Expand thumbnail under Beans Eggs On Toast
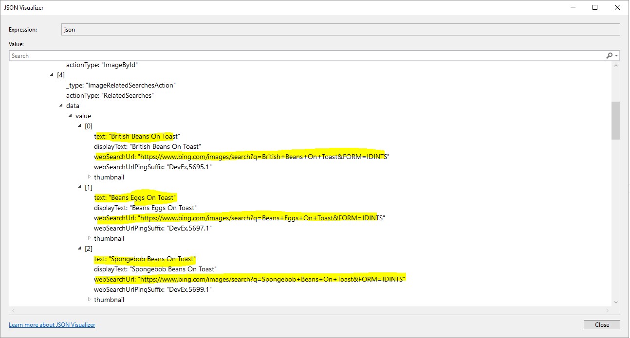Viewport: 630px width, 338px height. pos(89,238)
